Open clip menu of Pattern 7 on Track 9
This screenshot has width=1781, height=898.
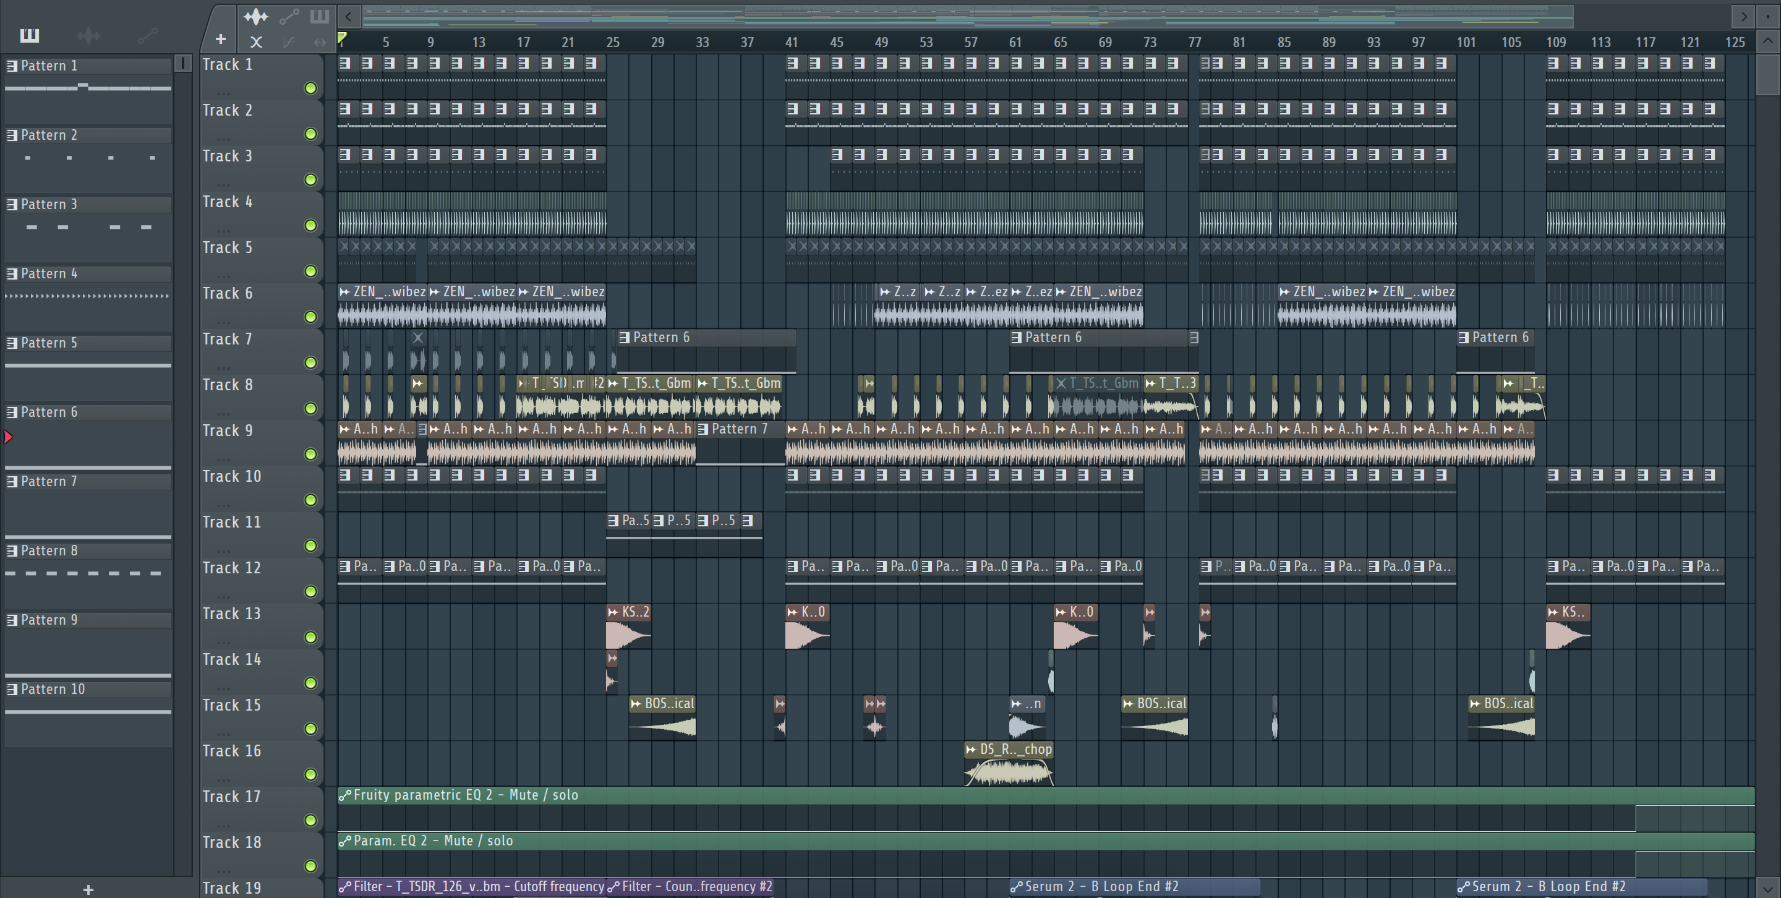(x=703, y=429)
